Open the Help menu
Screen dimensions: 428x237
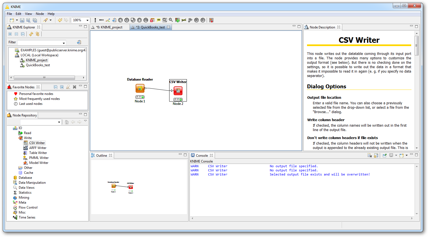pyautogui.click(x=51, y=14)
